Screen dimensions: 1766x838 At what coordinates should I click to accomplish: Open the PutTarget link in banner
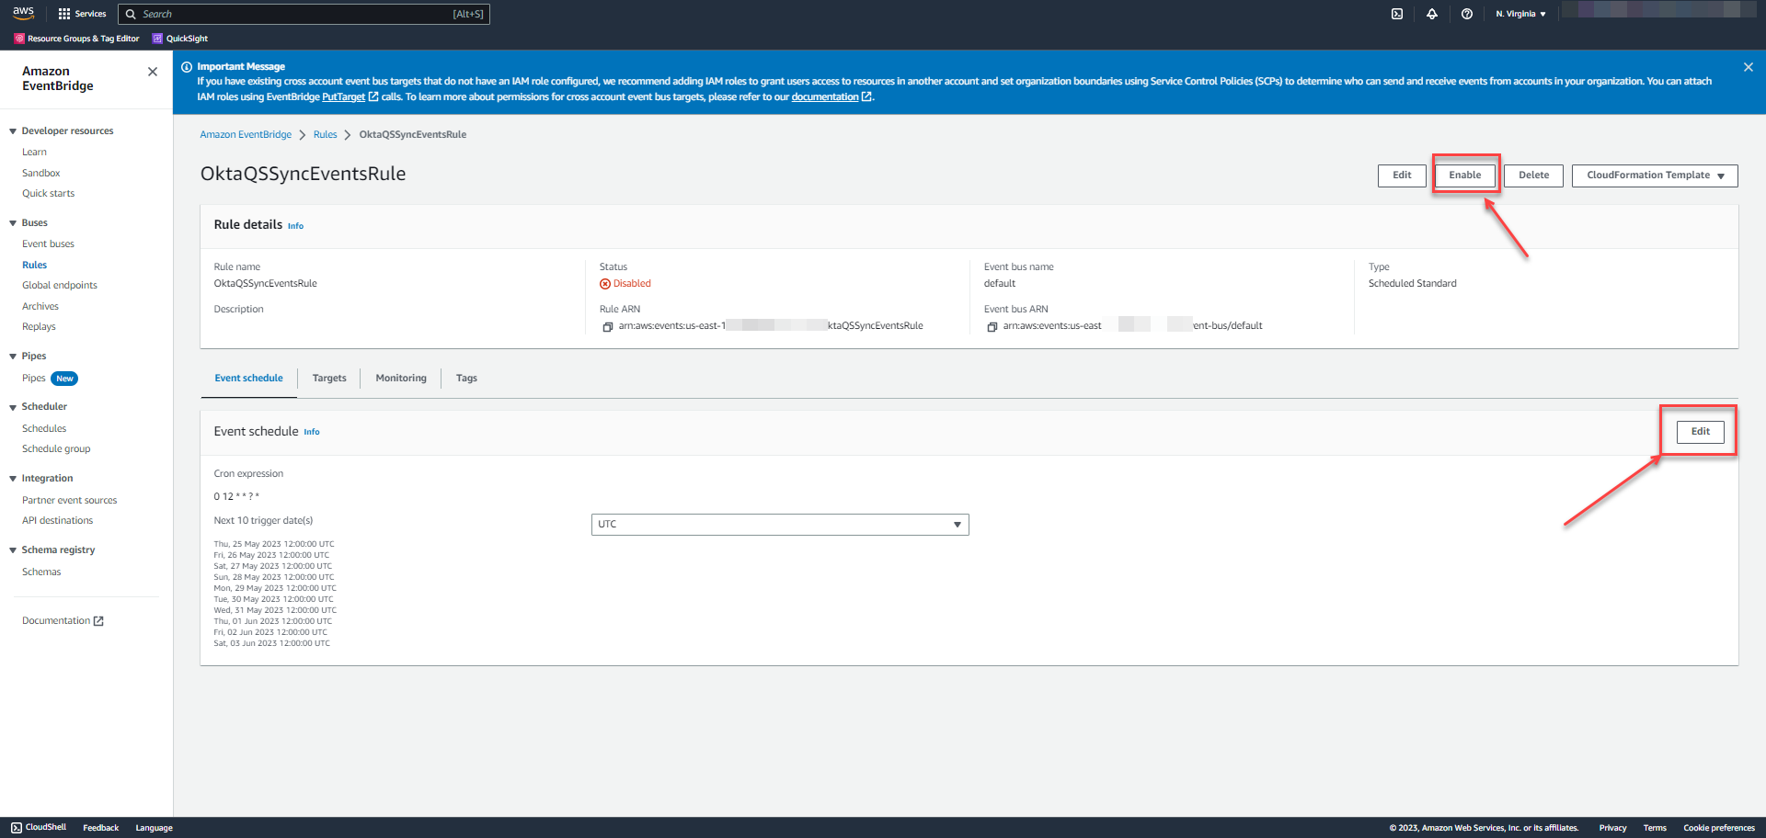click(350, 97)
